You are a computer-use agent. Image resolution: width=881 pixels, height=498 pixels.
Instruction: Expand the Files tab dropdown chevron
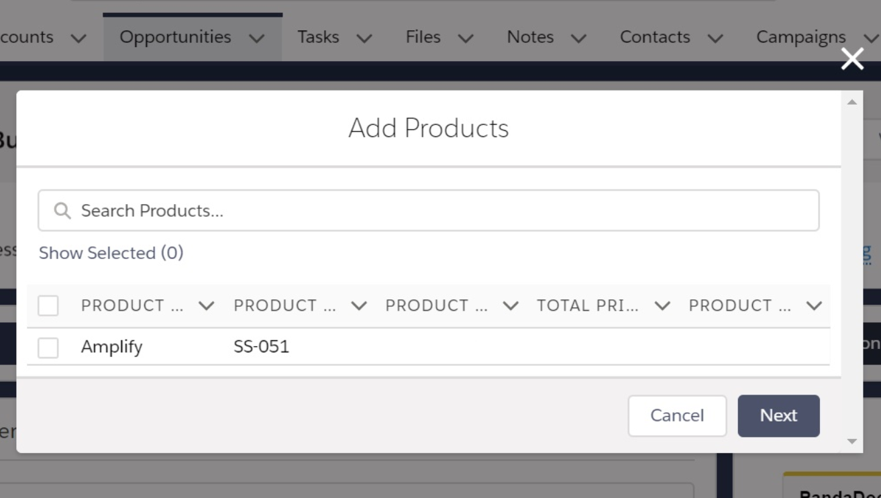pos(466,38)
